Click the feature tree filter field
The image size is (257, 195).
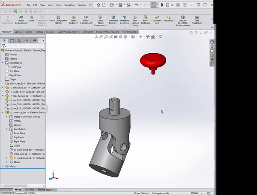25,46
